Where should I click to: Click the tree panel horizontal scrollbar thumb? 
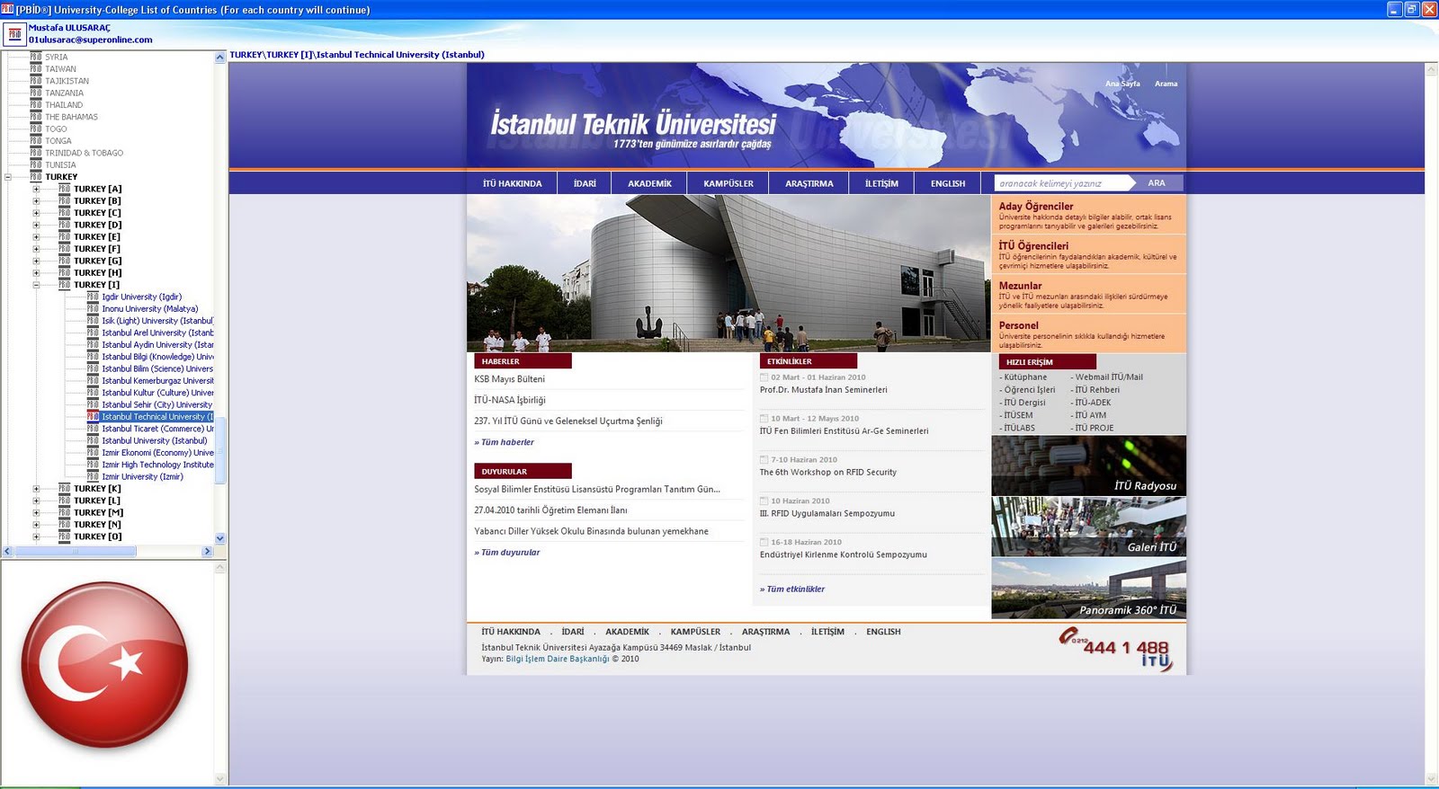[74, 551]
